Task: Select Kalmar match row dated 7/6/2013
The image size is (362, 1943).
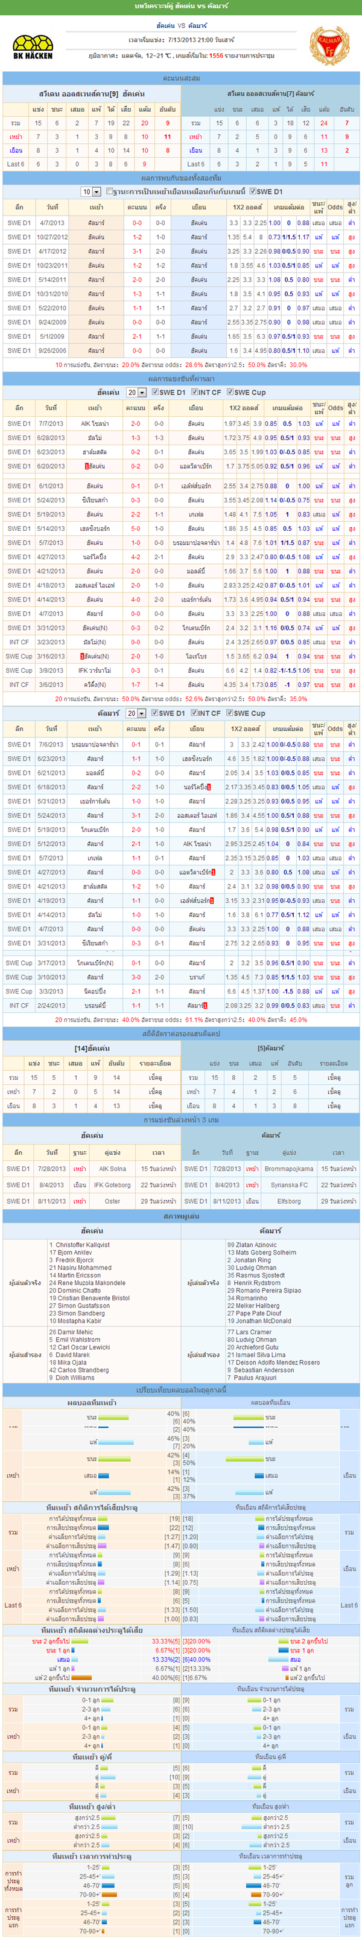Action: pos(181,745)
